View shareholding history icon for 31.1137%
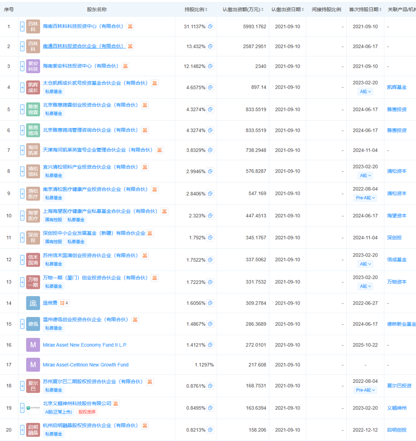The image size is (416, 441). (x=210, y=27)
